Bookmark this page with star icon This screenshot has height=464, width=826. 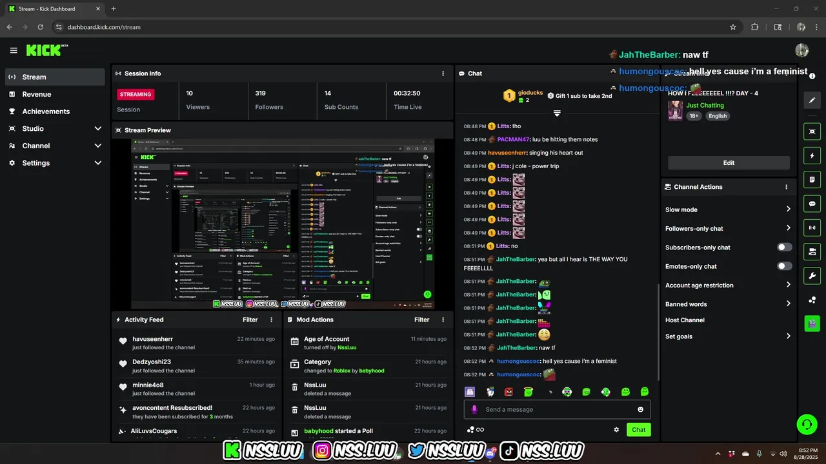click(x=733, y=27)
